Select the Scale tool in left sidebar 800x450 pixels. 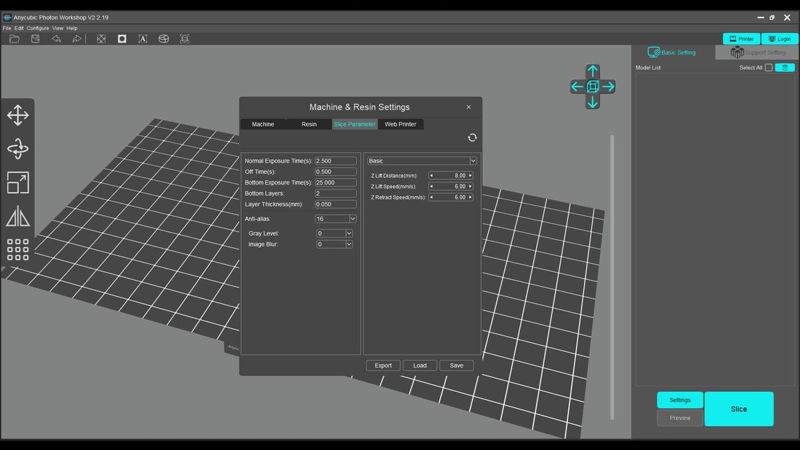point(17,183)
